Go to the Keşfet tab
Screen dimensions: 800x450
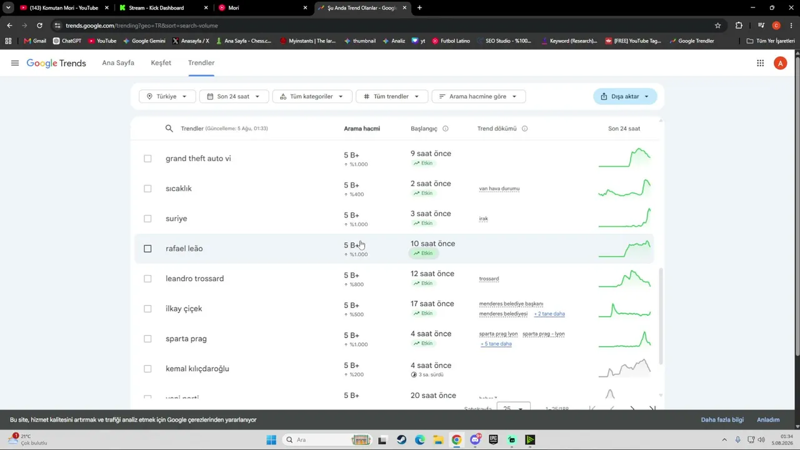pos(161,63)
